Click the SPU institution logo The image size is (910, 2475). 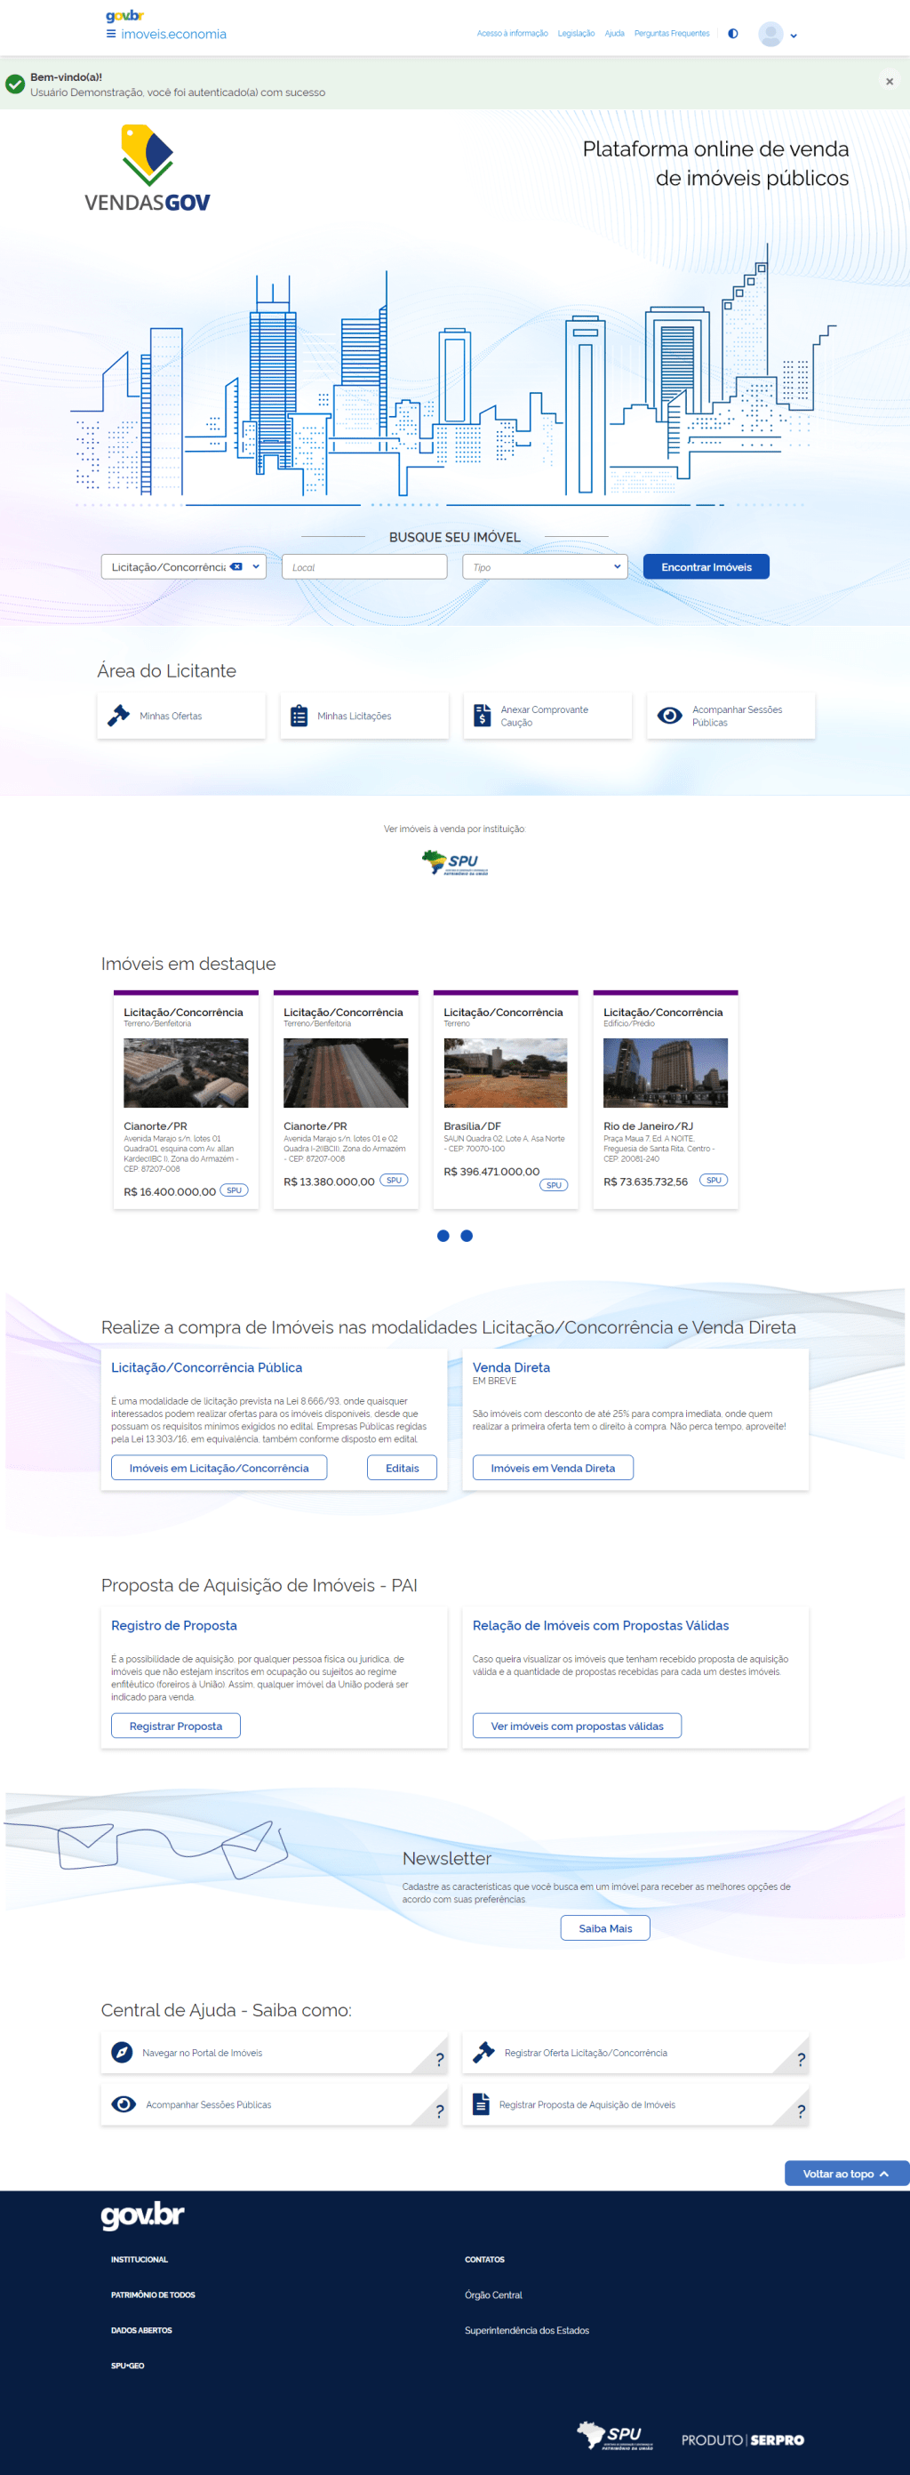point(454,861)
